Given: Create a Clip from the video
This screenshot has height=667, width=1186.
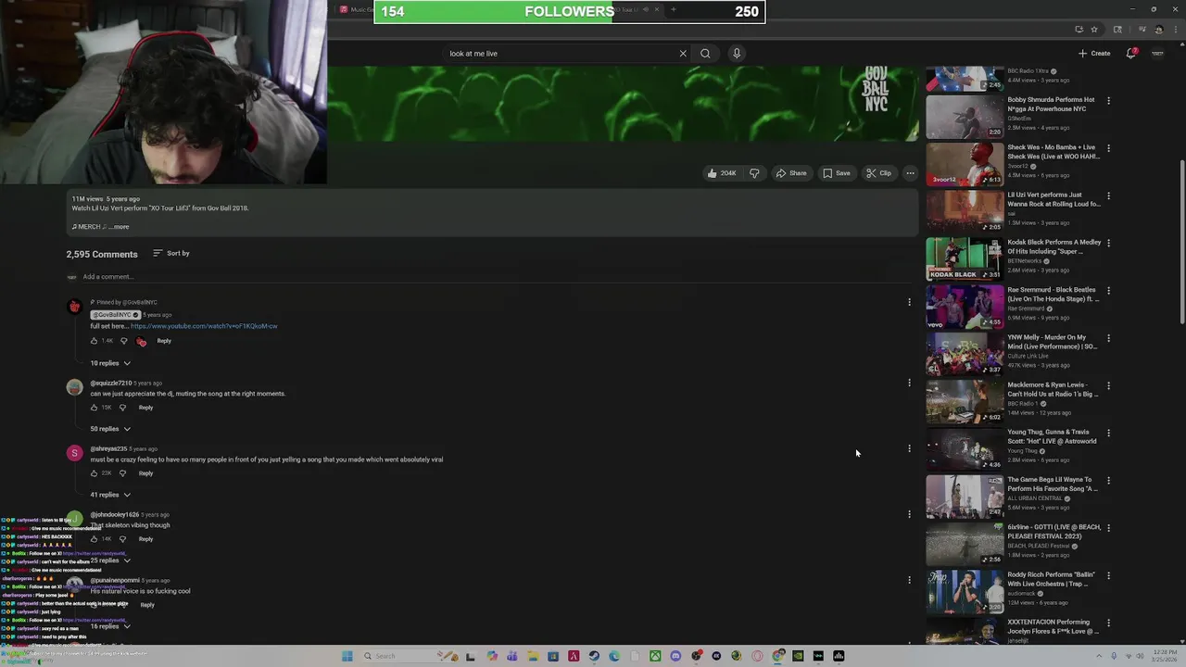Looking at the screenshot, I should (x=878, y=173).
